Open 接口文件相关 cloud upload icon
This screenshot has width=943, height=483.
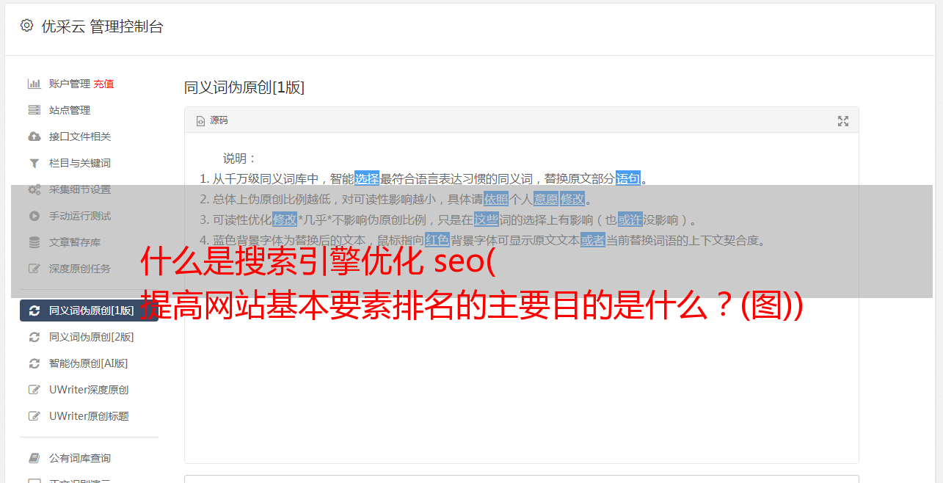point(34,137)
